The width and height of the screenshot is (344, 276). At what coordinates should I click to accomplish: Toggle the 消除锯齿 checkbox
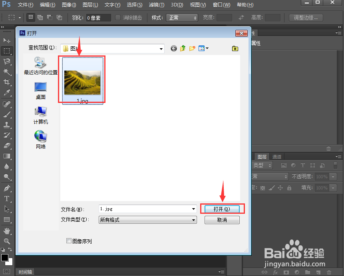pyautogui.click(x=118, y=18)
